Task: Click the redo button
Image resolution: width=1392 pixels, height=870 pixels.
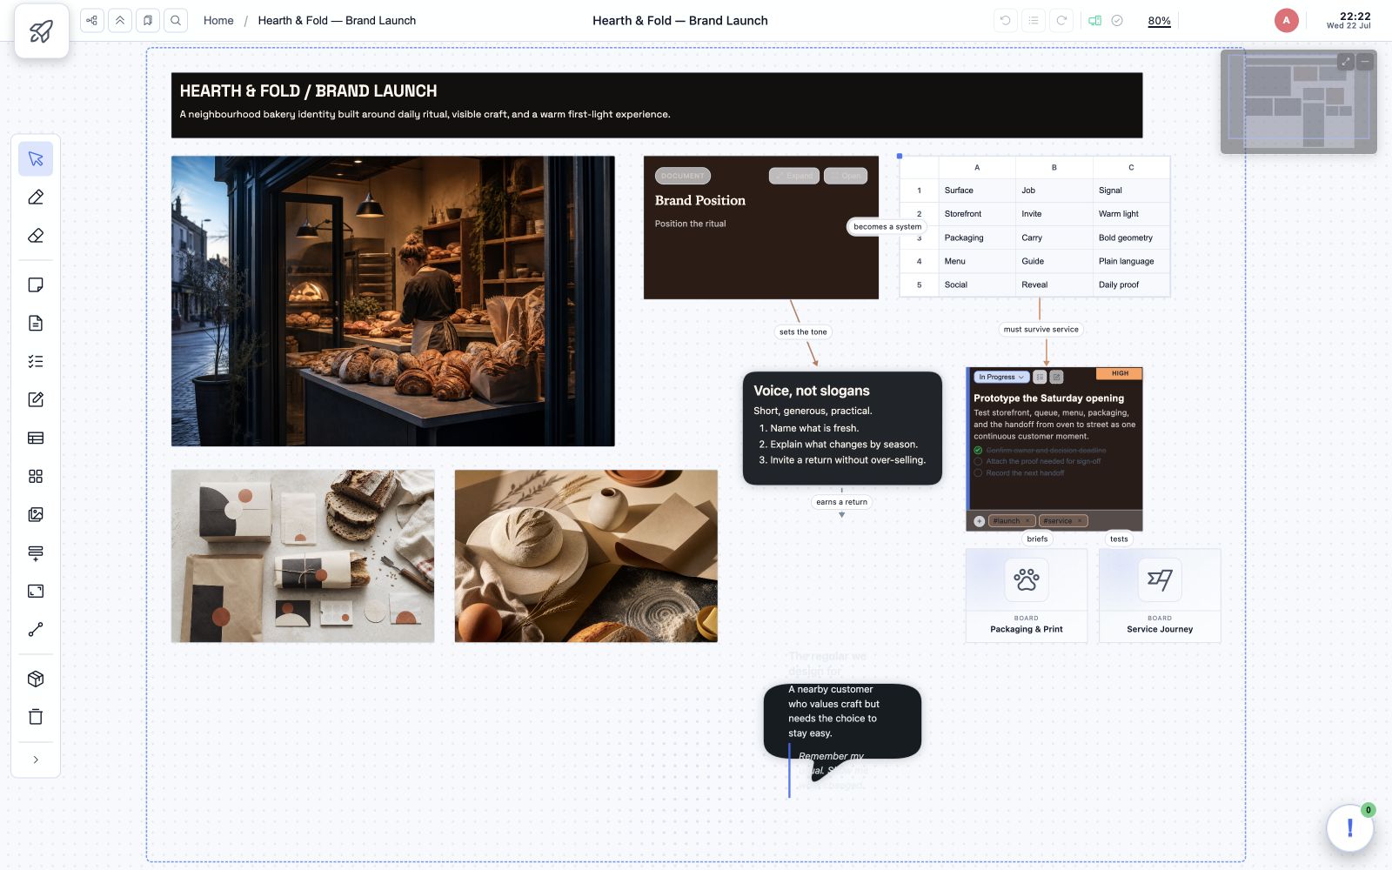Action: [x=1061, y=20]
